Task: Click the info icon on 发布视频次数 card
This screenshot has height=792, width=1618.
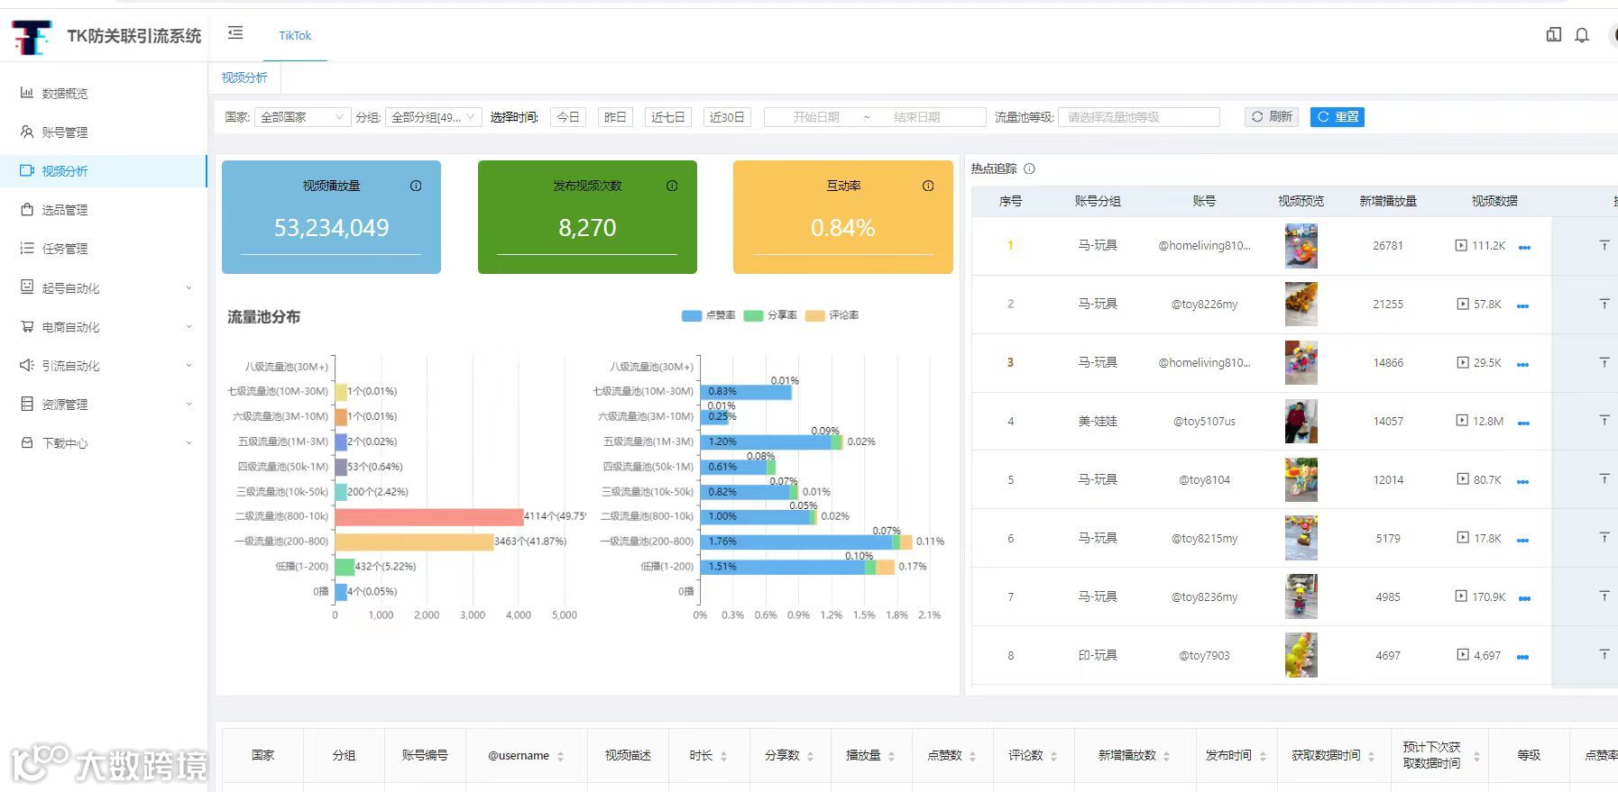Action: click(672, 186)
